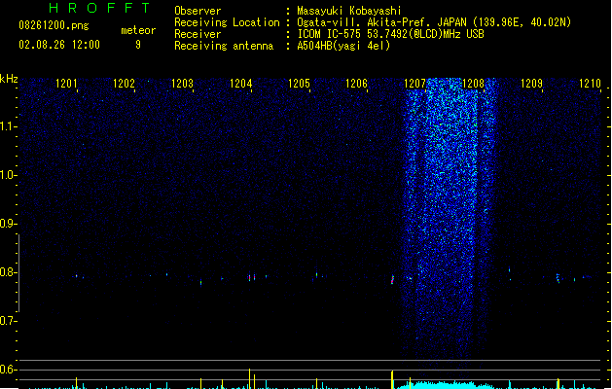
Task: Click the Ogata-vill. Akita-Pref. JAPAN location text
Action: [x=434, y=22]
